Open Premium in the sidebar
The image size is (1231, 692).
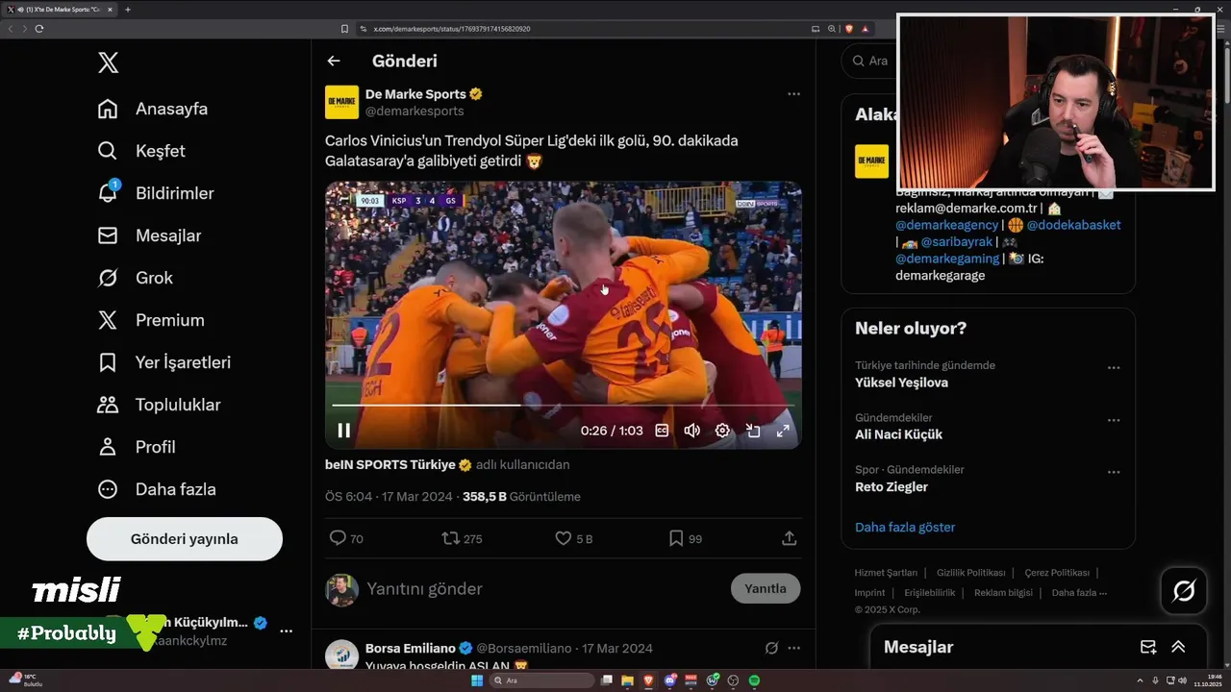pyautogui.click(x=151, y=320)
